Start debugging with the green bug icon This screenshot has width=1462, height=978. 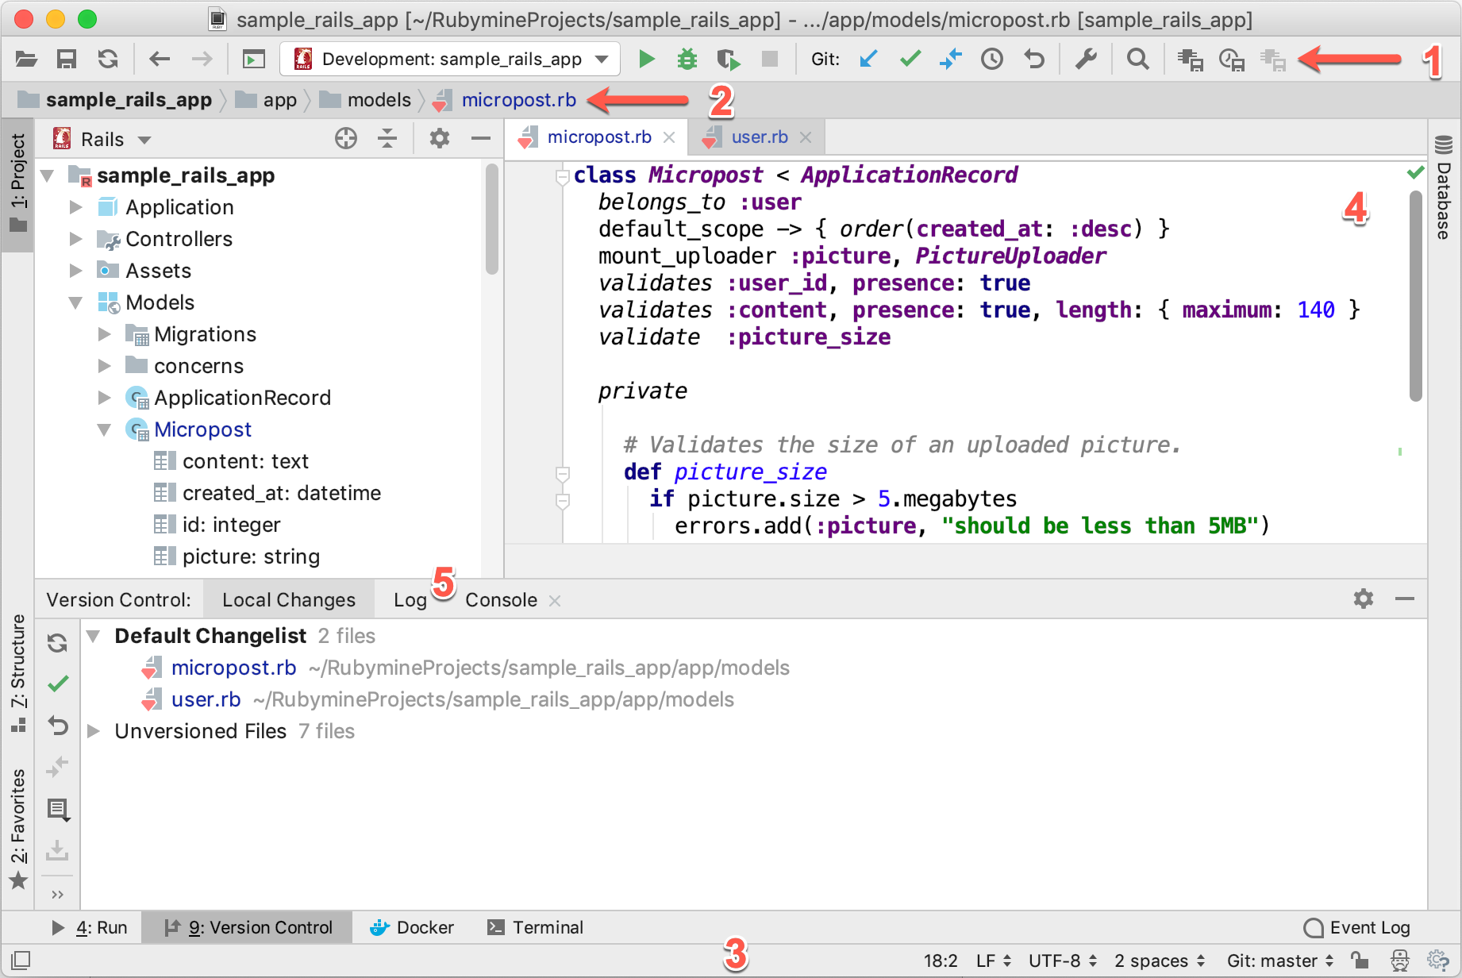[x=687, y=59]
